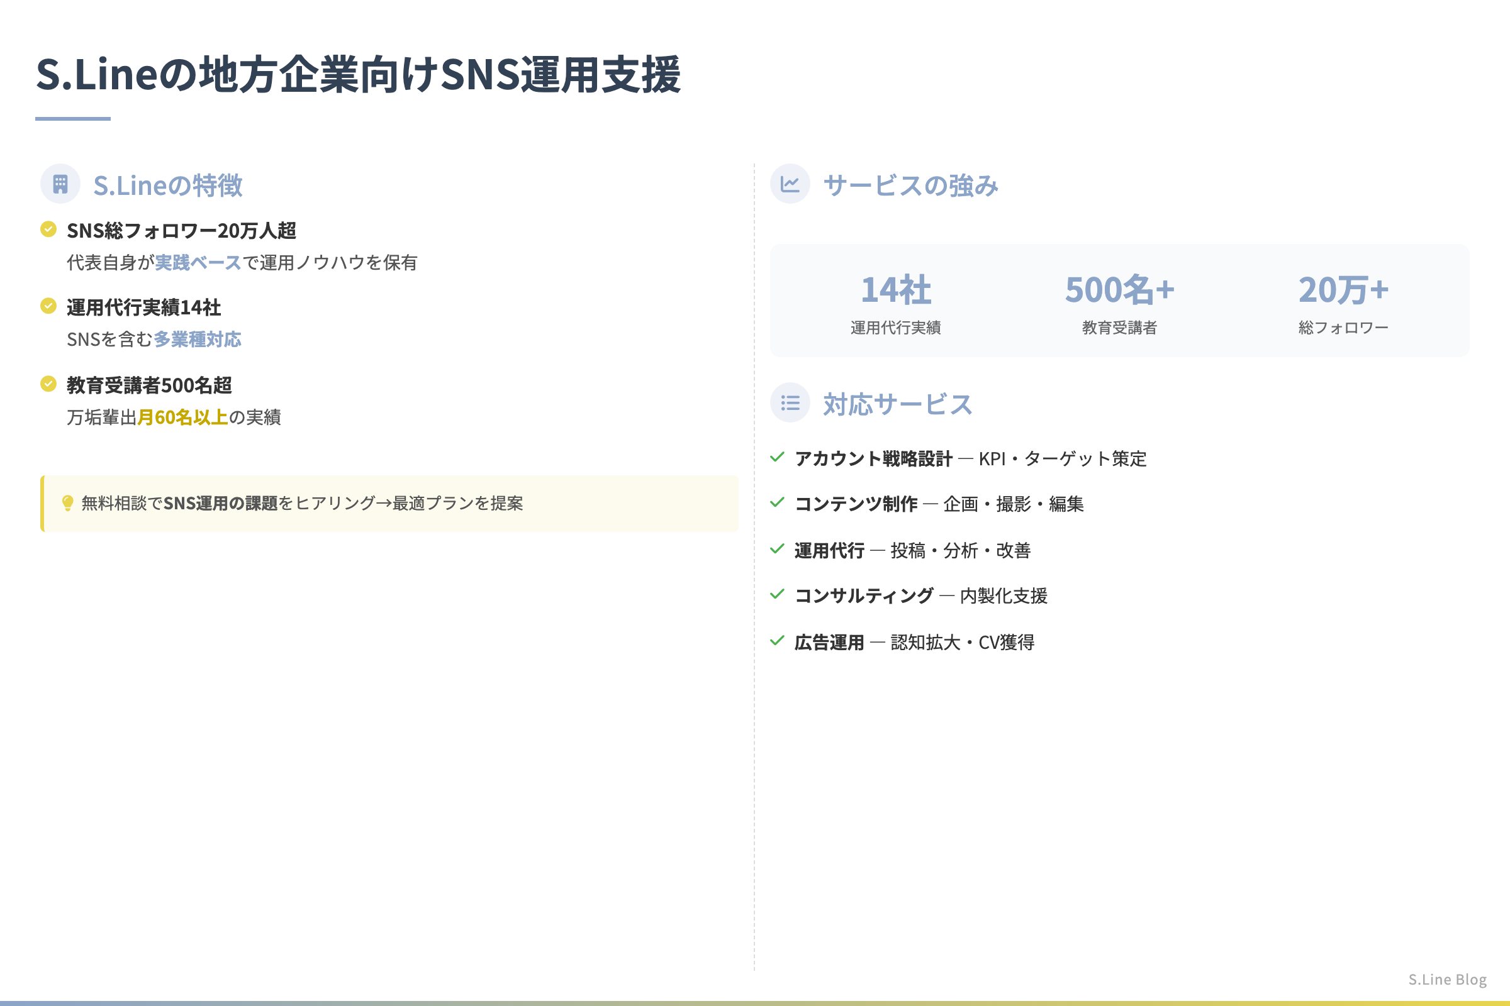Screen dimensions: 1510x1006
Task: Click the list icon beside 対応サービス
Action: tap(790, 403)
